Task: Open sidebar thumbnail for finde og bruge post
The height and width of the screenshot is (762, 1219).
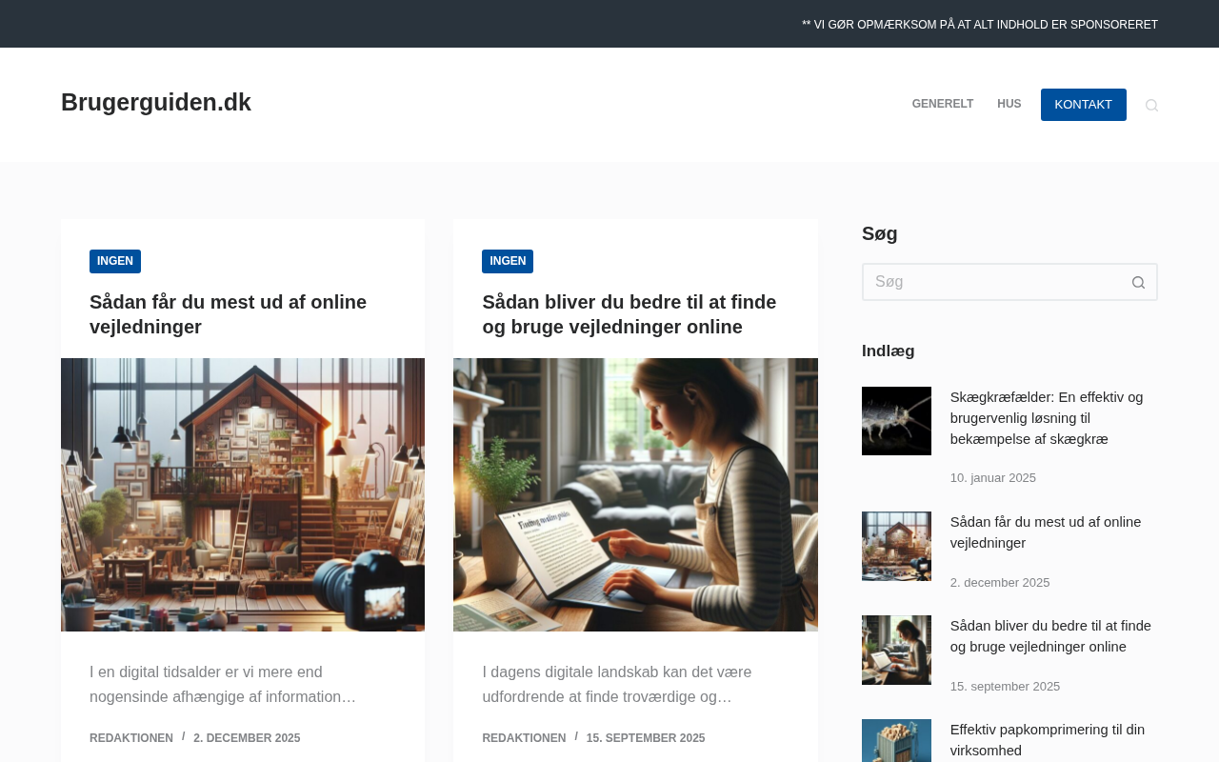Action: coord(896,650)
